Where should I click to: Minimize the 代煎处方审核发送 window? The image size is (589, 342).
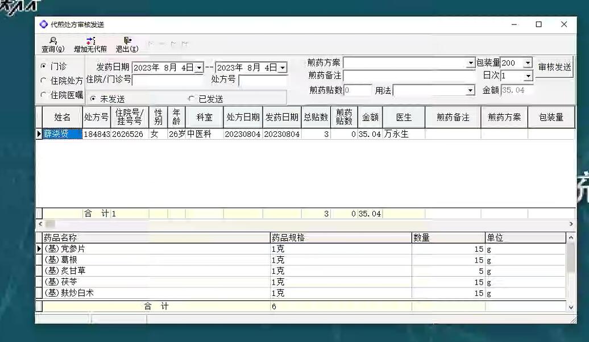click(x=515, y=24)
